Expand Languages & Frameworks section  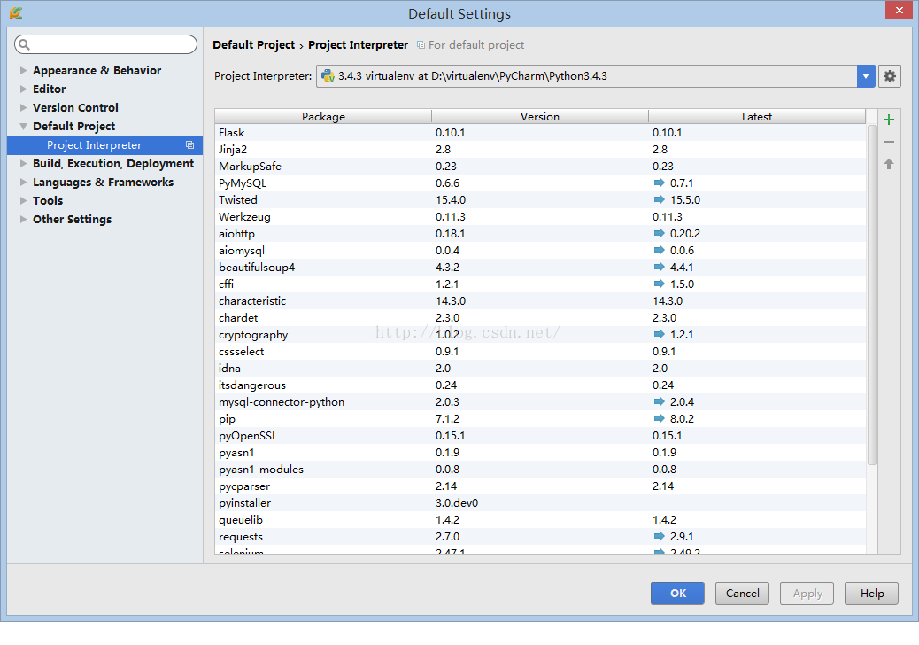(23, 182)
